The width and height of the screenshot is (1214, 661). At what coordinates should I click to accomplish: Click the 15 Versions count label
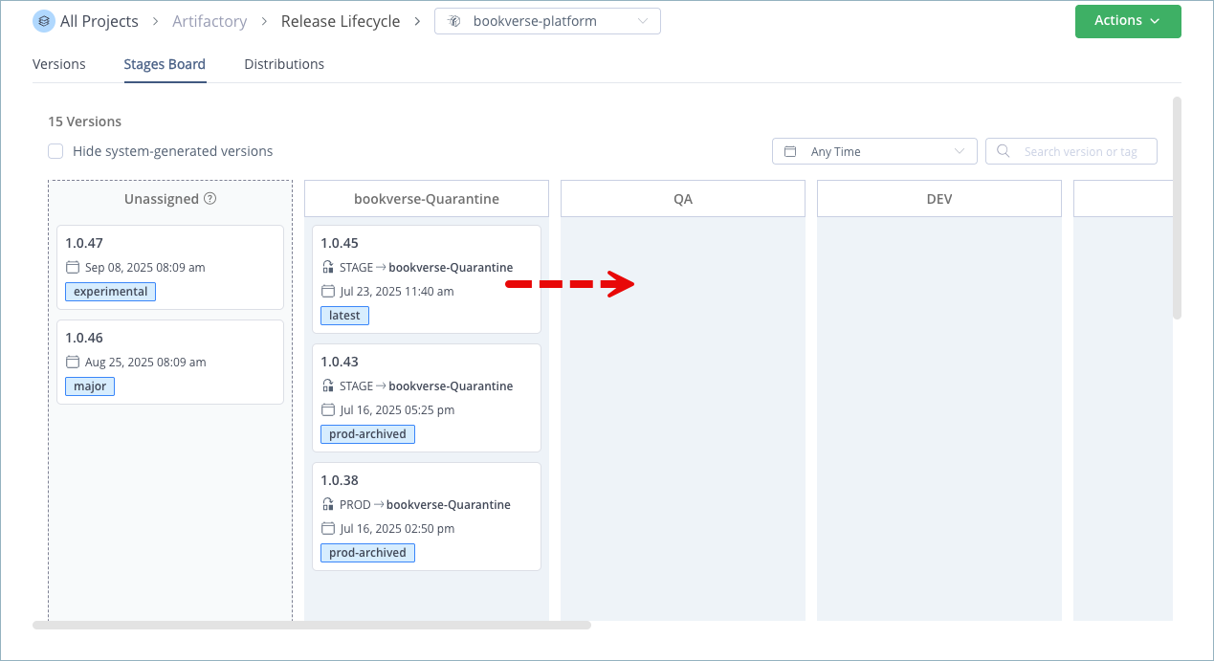(x=85, y=121)
